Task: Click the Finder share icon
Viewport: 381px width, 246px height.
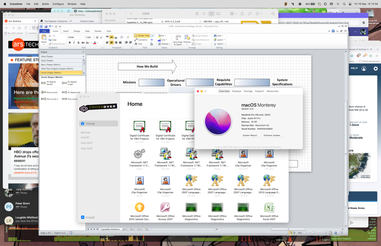Action: pos(242,14)
